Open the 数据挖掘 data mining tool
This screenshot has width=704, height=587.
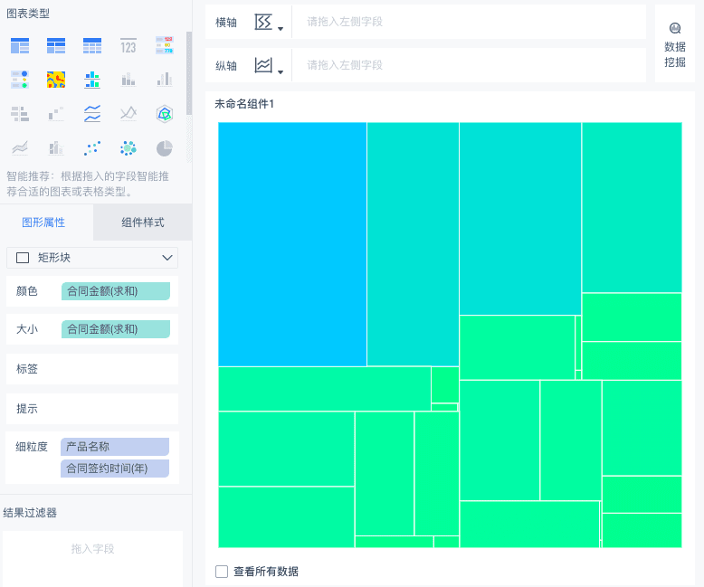(x=674, y=45)
